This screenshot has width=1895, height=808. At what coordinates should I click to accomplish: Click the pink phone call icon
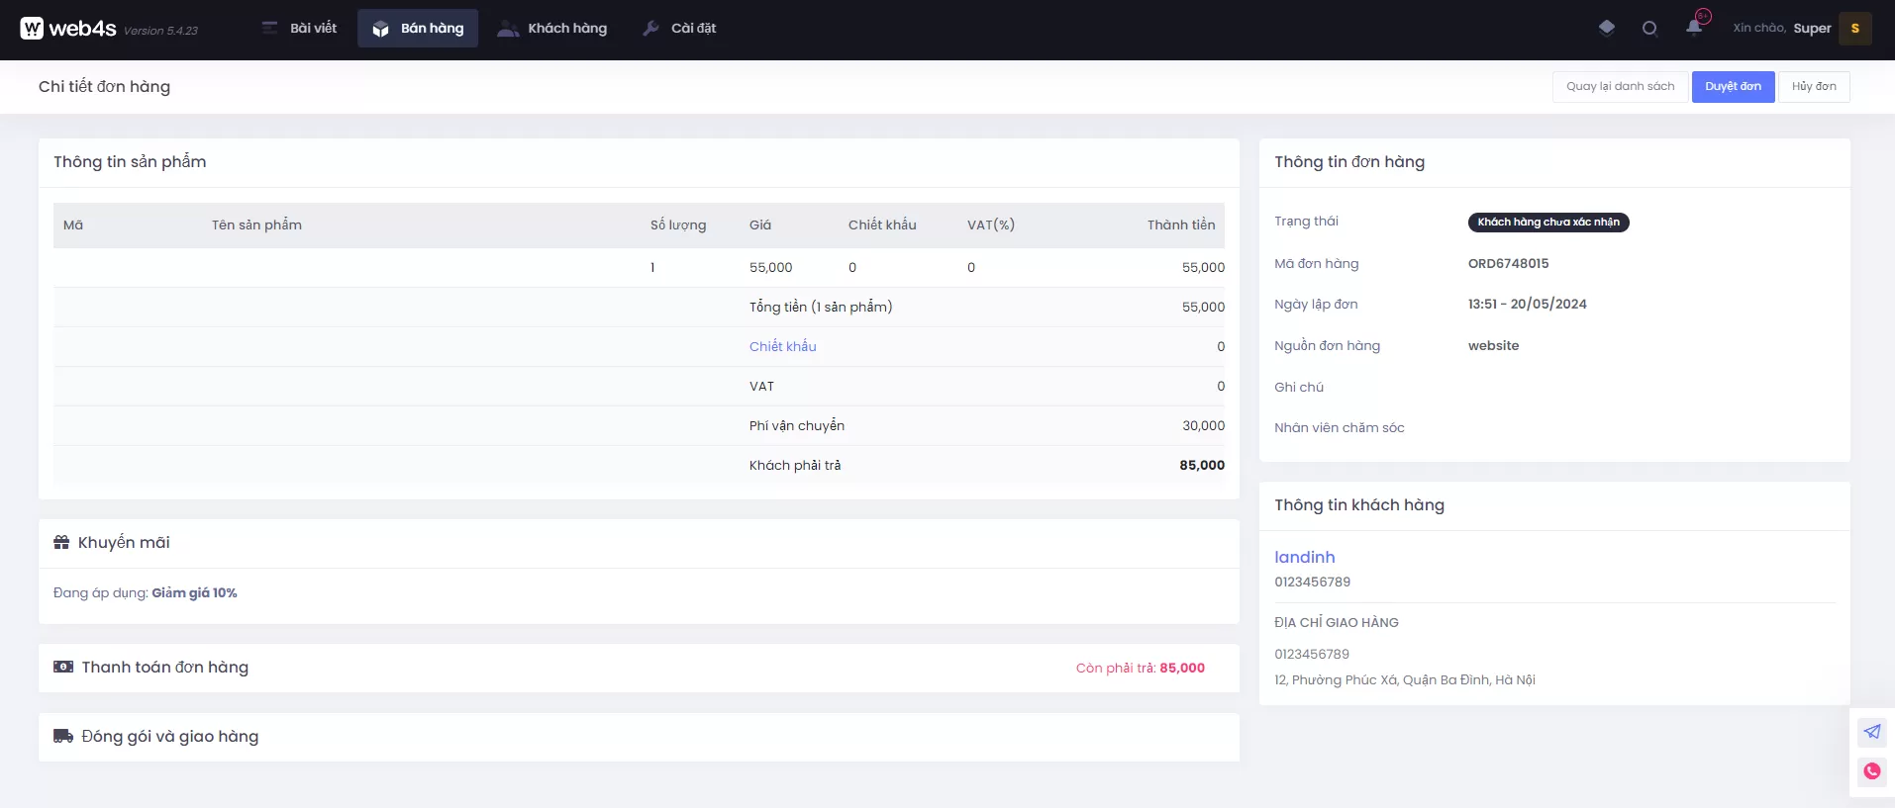click(x=1871, y=771)
